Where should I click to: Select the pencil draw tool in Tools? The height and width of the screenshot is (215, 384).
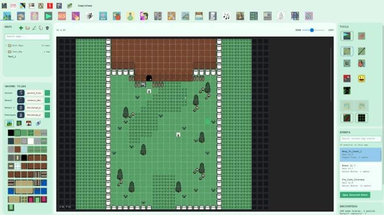[347, 51]
